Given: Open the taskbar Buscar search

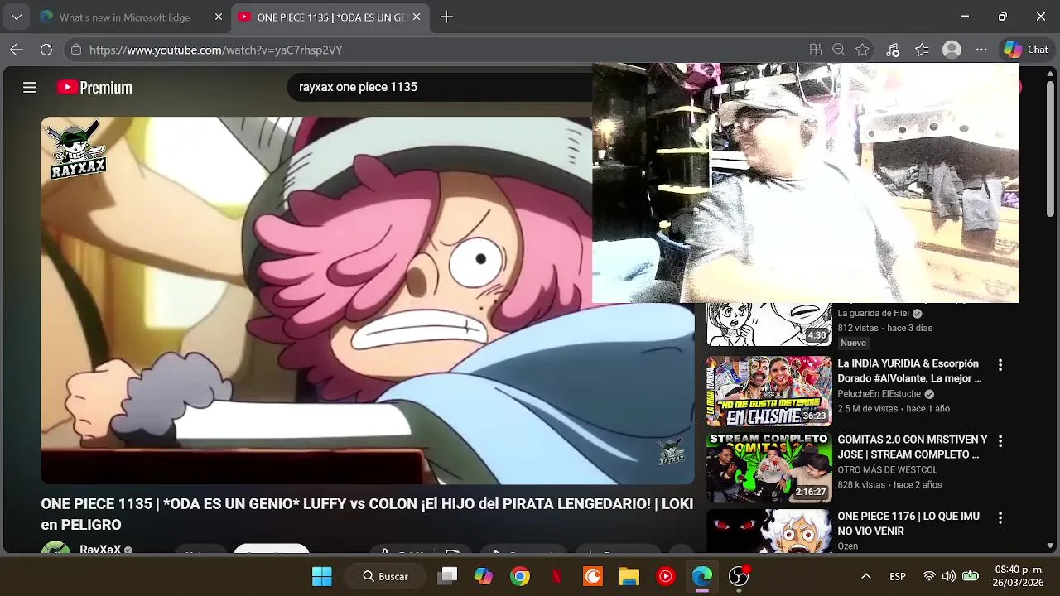Looking at the screenshot, I should 386,576.
